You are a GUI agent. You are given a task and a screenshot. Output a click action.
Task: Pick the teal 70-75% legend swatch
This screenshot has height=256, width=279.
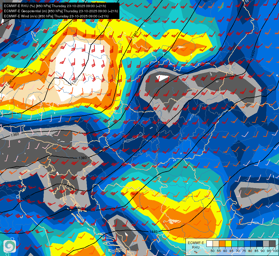(x=241, y=243)
